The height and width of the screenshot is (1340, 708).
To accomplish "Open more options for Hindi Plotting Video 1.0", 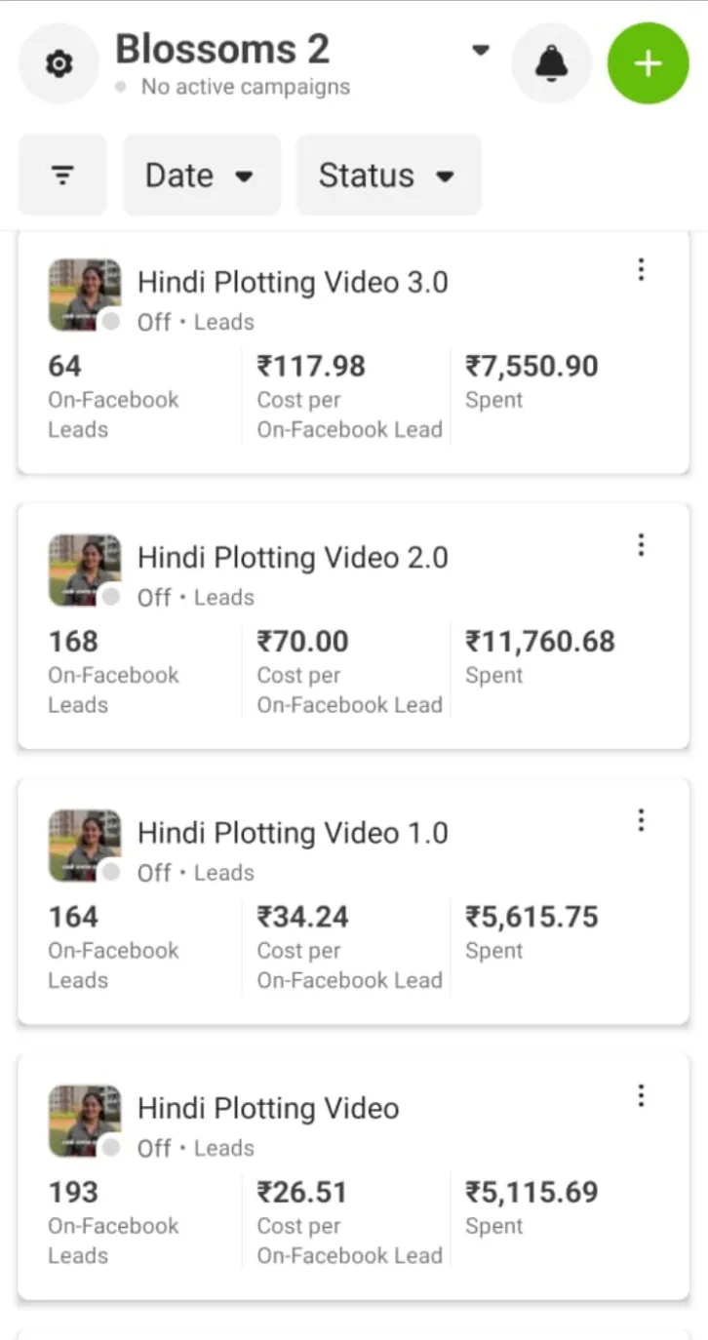I will coord(641,821).
